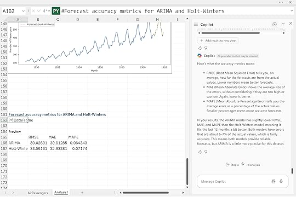Jump to latest message down arrow

click(243, 164)
